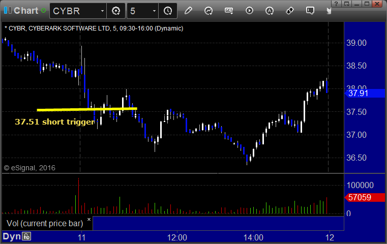Image resolution: width=387 pixels, height=244 pixels.
Task: Select the yellow trigger line on chart
Action: (87, 109)
